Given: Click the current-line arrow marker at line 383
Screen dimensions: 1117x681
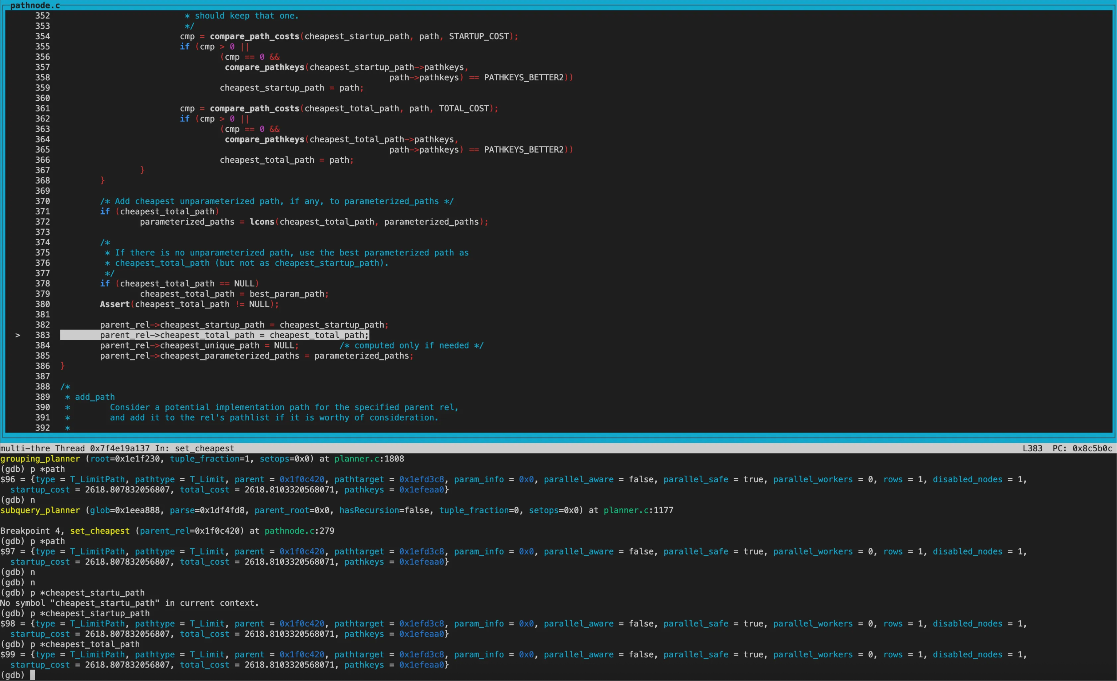Looking at the screenshot, I should click(18, 335).
